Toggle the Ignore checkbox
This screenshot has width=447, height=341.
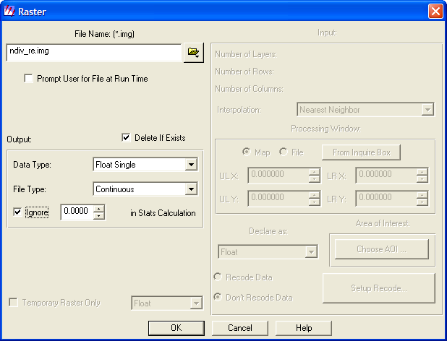click(x=18, y=212)
